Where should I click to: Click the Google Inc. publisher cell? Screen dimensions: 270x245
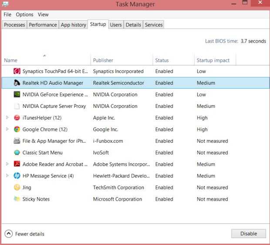pos(105,129)
